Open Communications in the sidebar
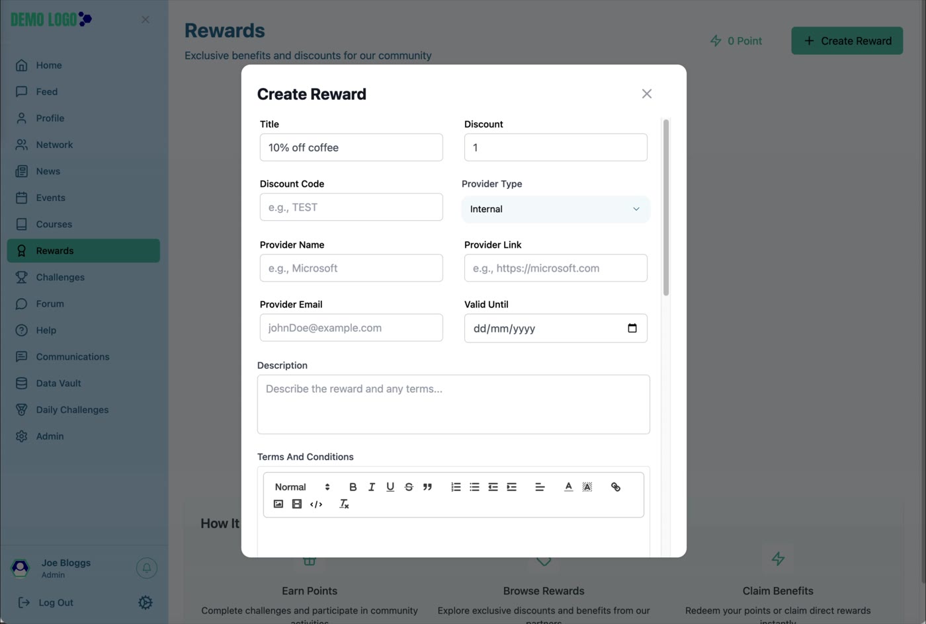This screenshot has width=926, height=624. pos(83,356)
